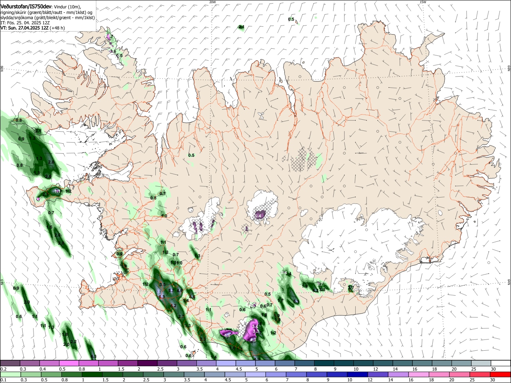
Task: Click the deep blue rain swatch 10–12
Action: click(x=357, y=374)
